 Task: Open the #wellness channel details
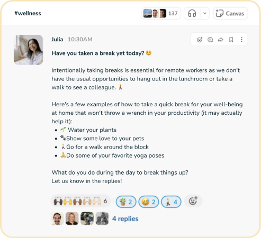[x=28, y=13]
